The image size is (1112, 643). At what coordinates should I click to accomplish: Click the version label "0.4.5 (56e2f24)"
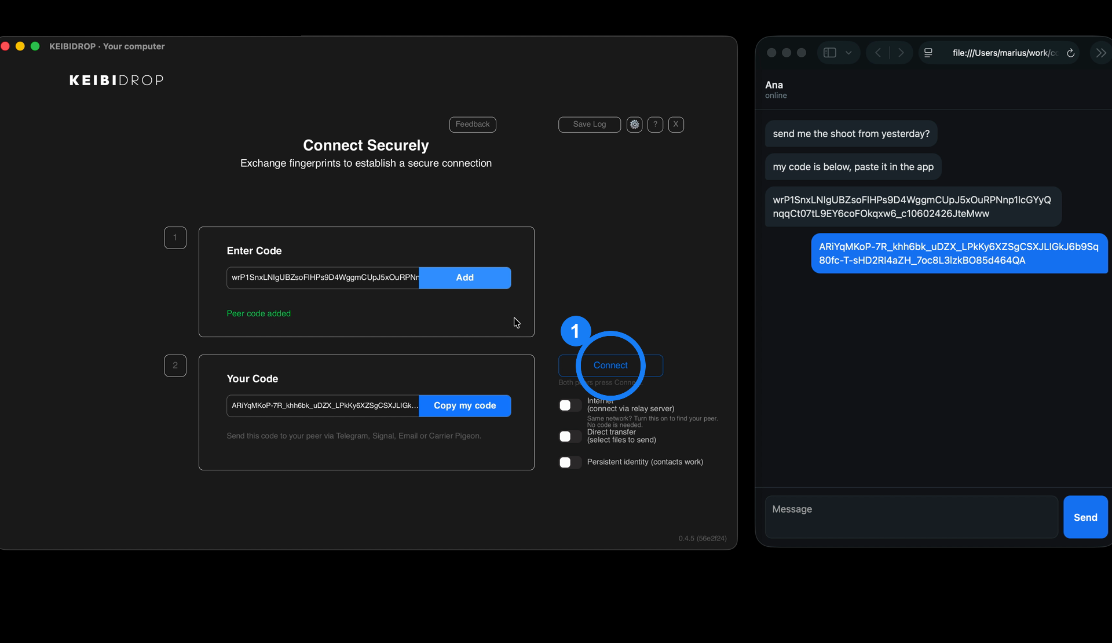pos(703,539)
